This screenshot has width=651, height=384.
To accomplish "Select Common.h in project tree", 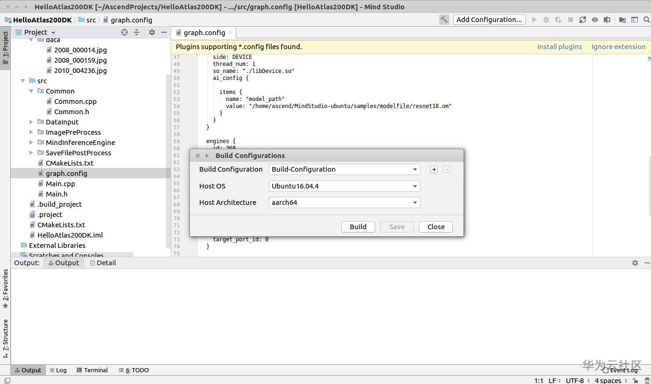I will 72,112.
